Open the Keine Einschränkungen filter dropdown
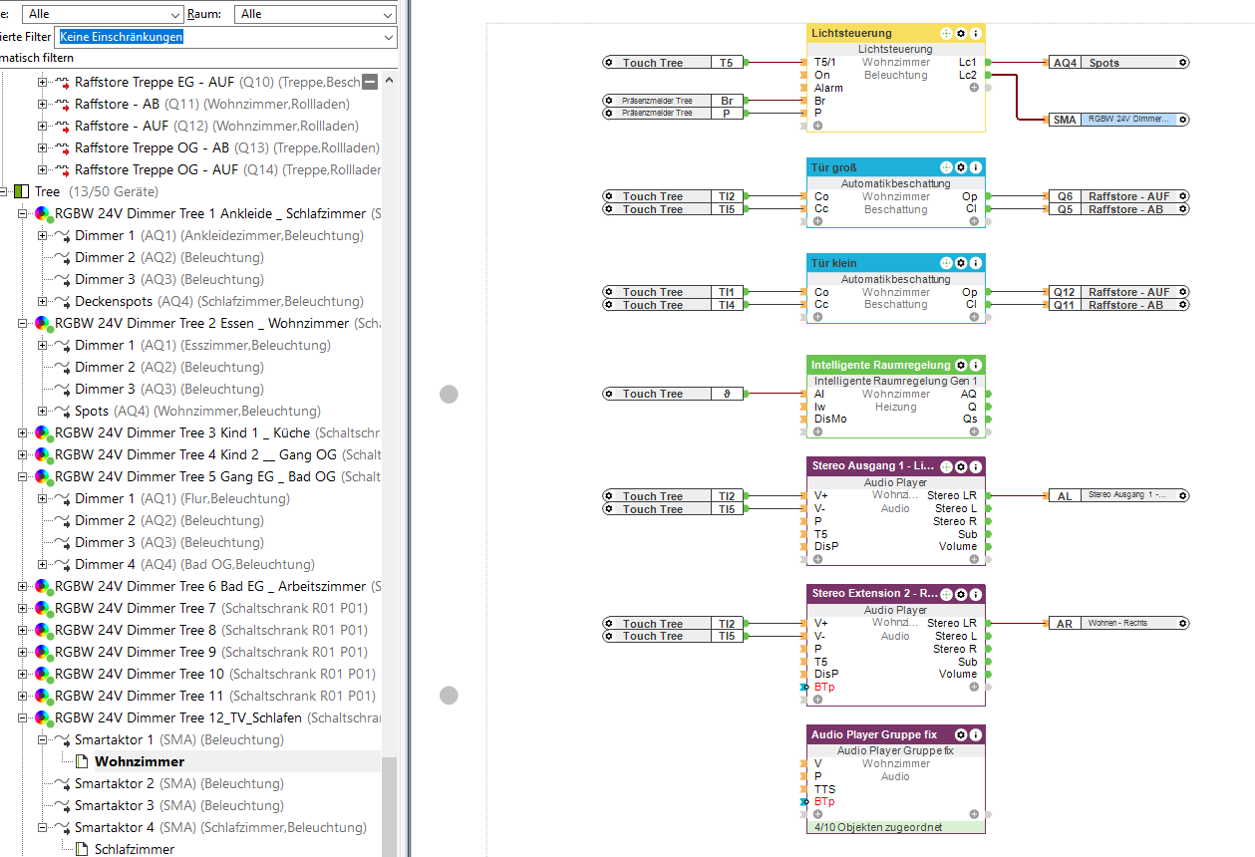Viewport: 1255px width, 857px height. 225,37
